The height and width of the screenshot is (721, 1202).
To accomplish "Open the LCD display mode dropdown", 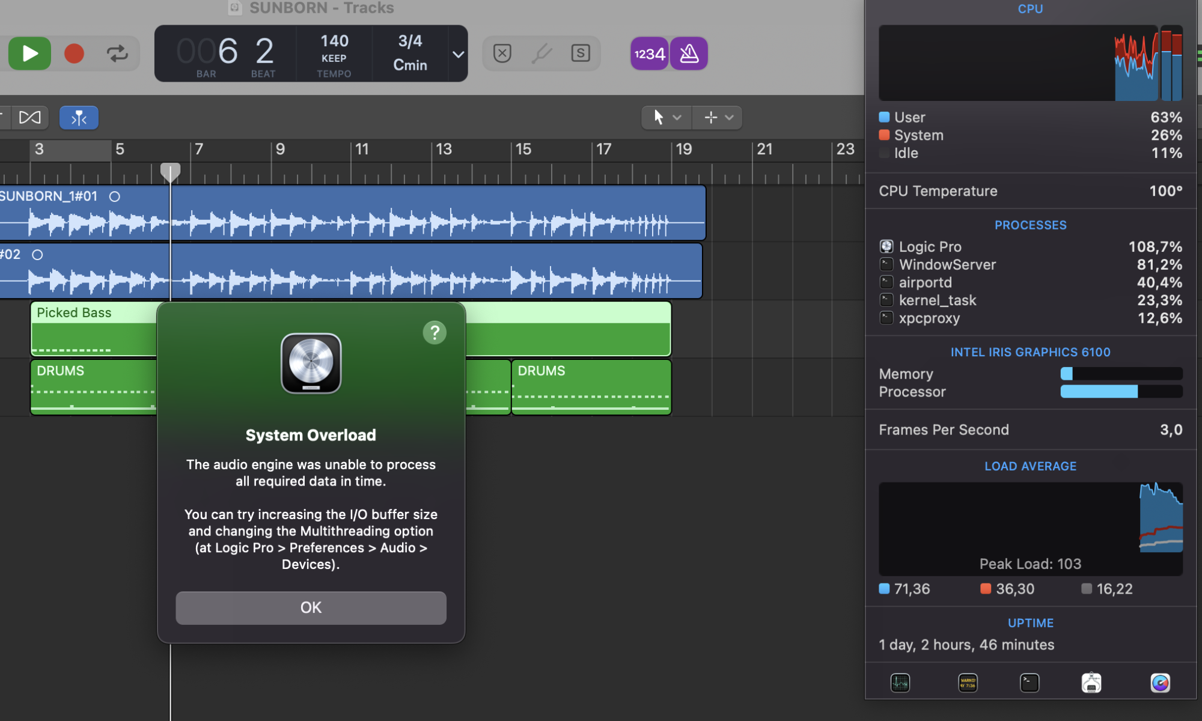I will click(458, 54).
